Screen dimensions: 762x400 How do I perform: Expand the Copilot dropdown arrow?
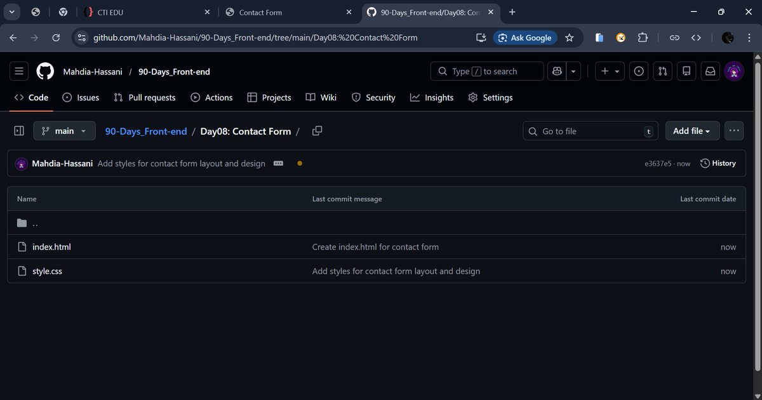(573, 71)
